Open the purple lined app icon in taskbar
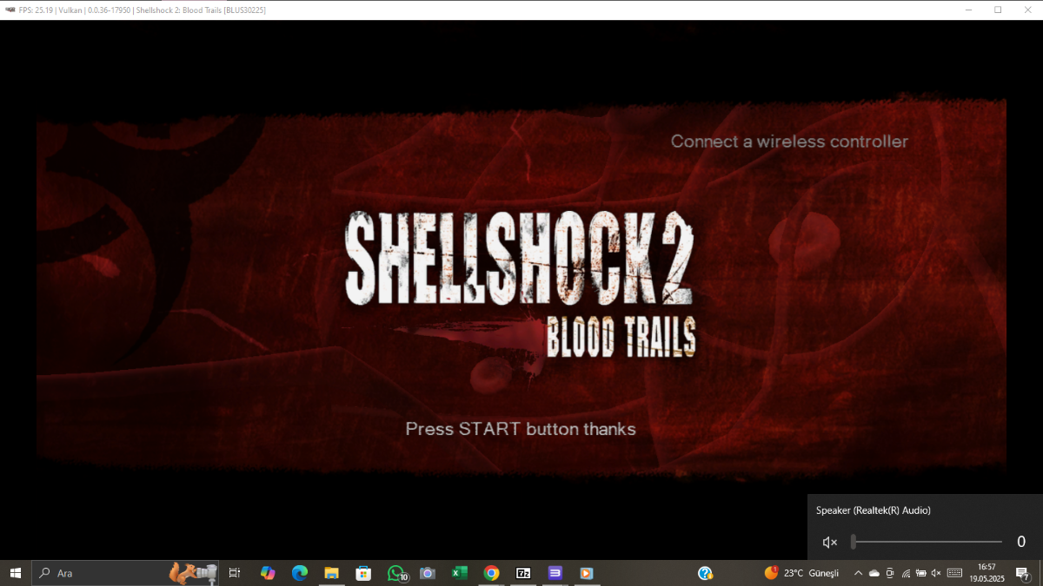The image size is (1043, 586). [555, 573]
